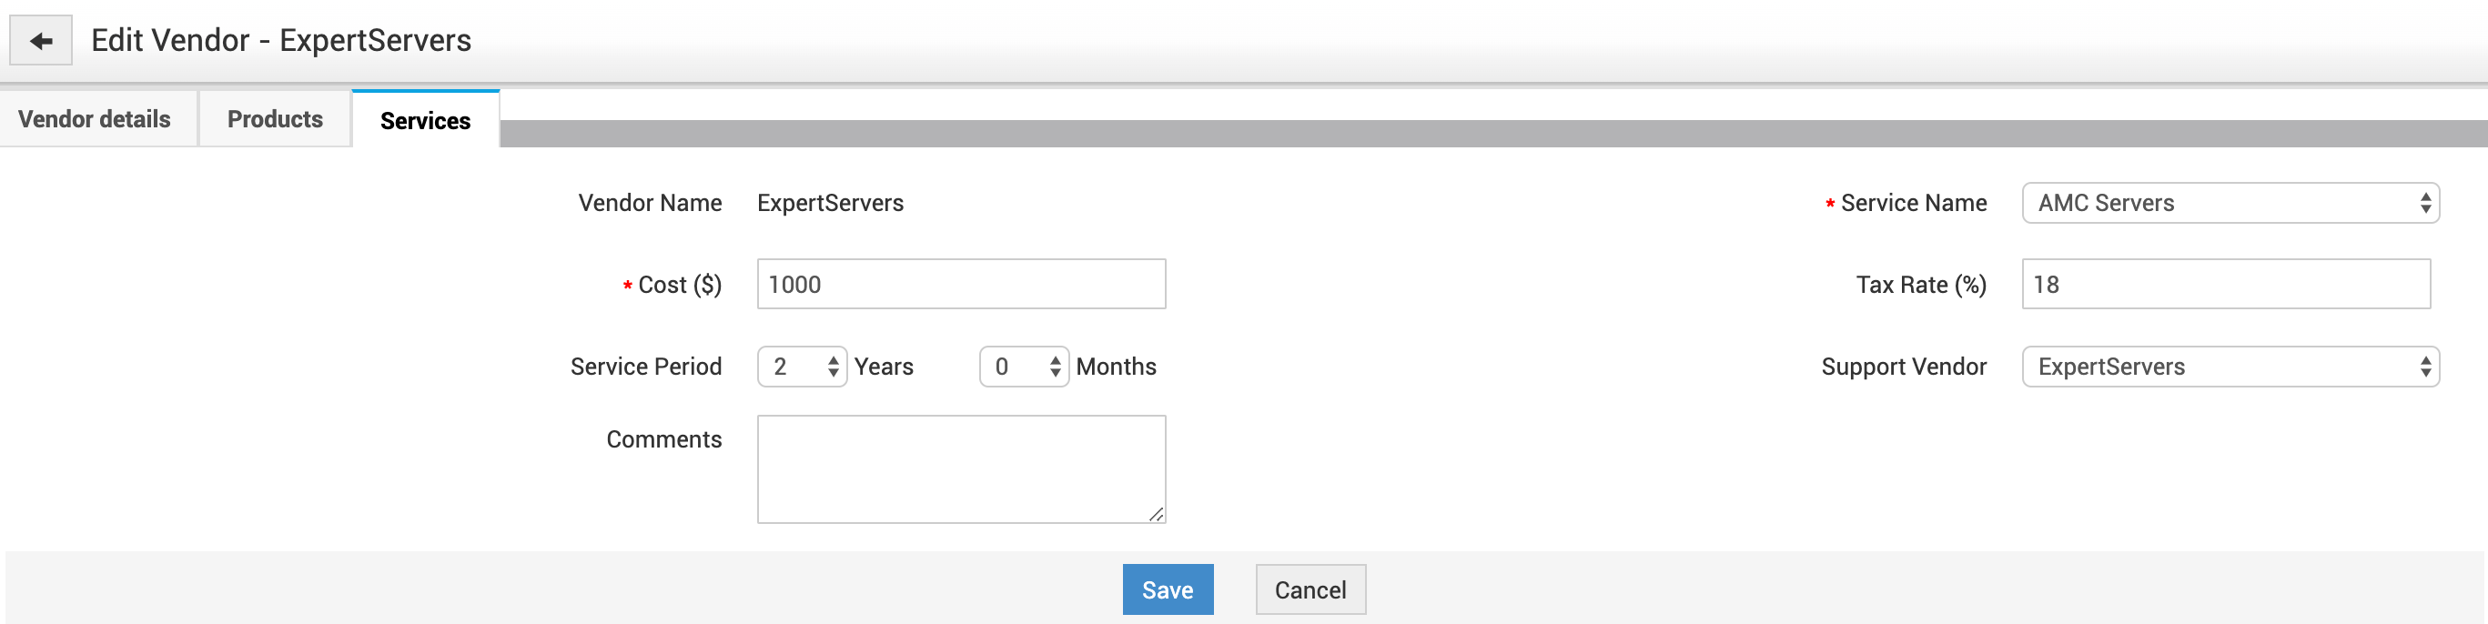Open the Vendor details tab
The image size is (2488, 624).
coord(95,119)
